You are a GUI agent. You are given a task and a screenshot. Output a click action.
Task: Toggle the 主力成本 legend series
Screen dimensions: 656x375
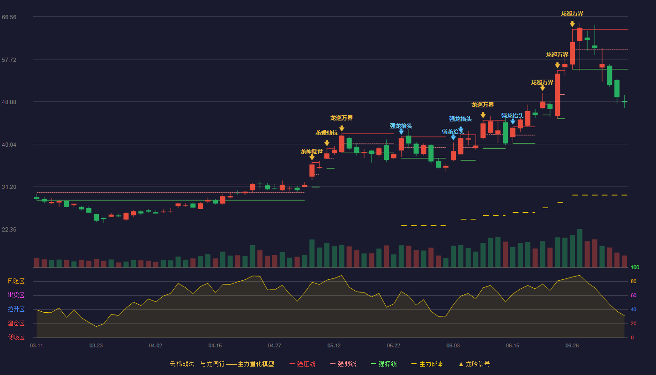tap(427, 364)
